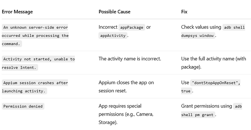Click the 'Check values using' text
251x130 pixels.
(201, 27)
